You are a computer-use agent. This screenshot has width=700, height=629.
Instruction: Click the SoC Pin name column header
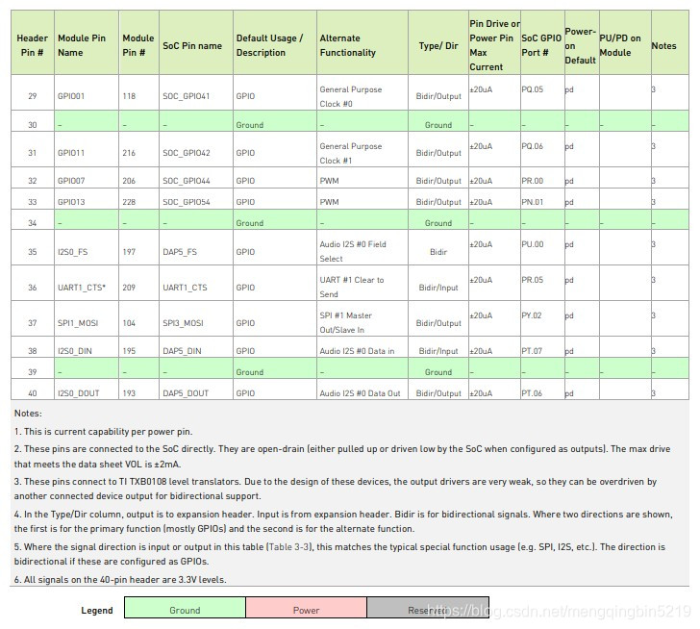pos(196,42)
